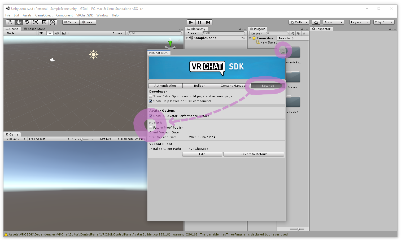The height and width of the screenshot is (240, 402).
Task: Click the Step frame button
Action: point(208,22)
